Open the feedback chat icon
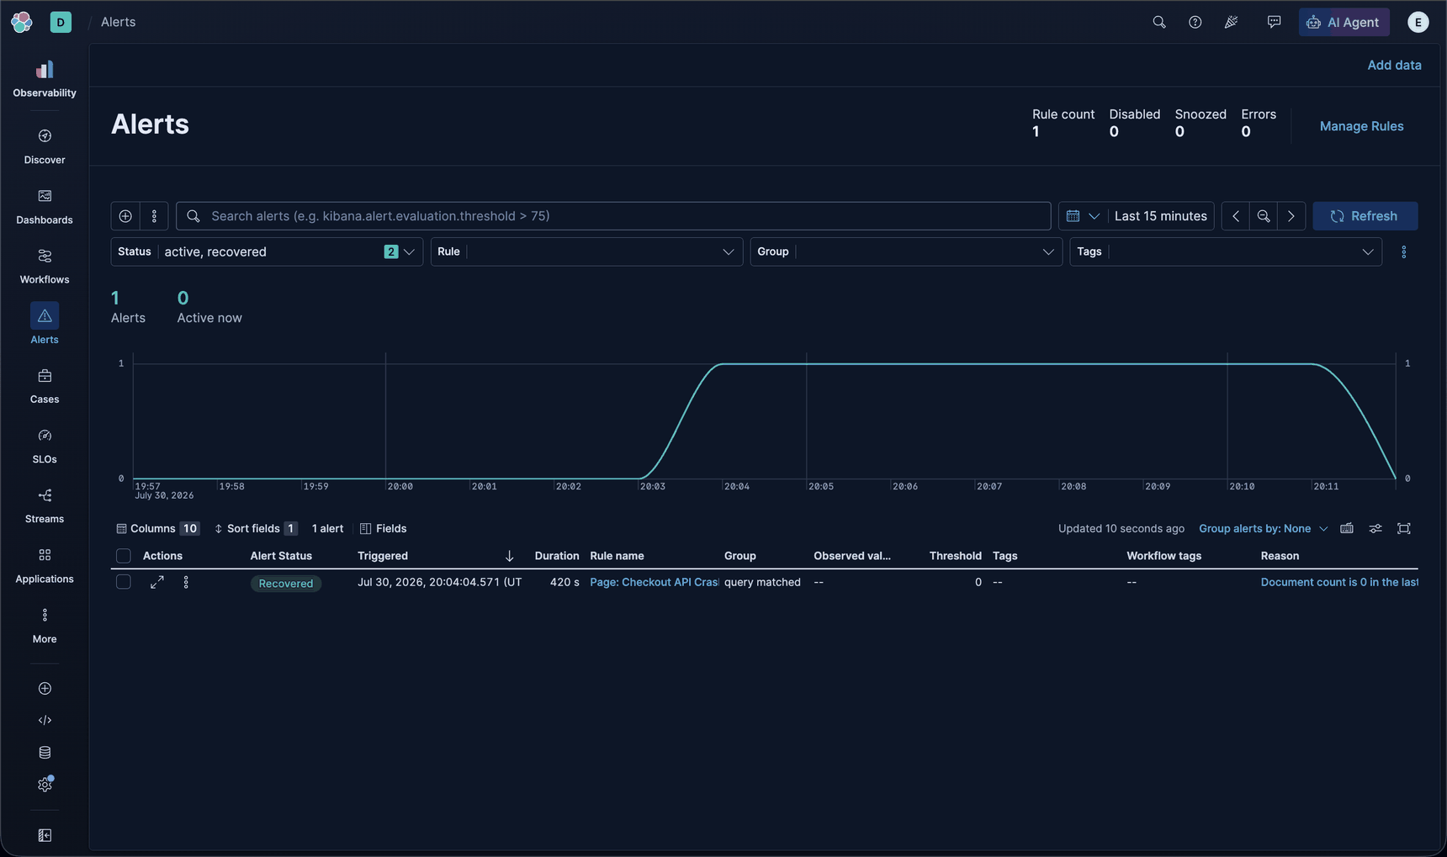1447x857 pixels. (x=1274, y=22)
